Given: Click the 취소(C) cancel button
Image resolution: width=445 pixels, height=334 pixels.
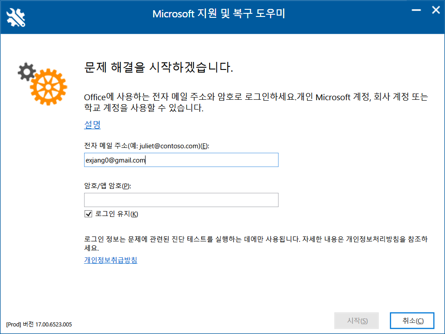Looking at the screenshot, I should click(x=412, y=321).
